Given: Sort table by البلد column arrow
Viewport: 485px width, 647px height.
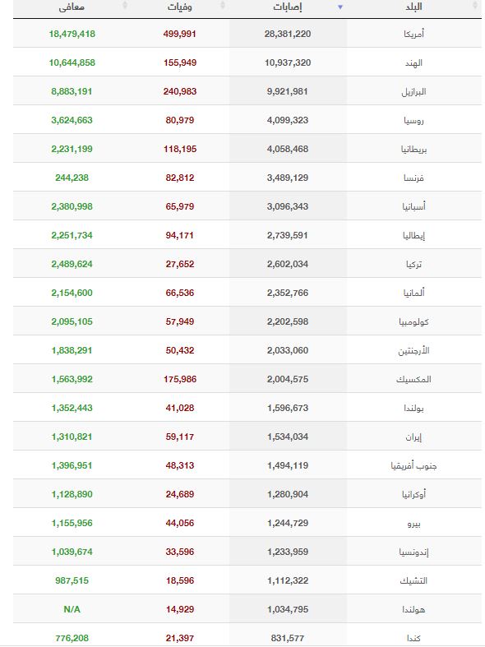Looking at the screenshot, I should 474,6.
